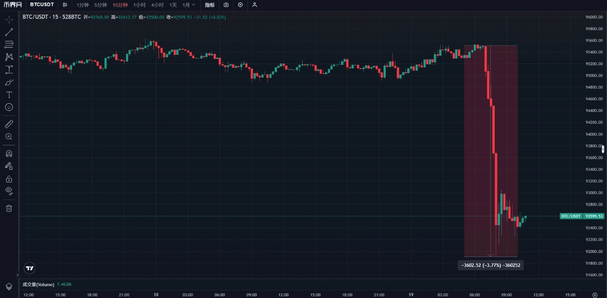Hide all drawing objects with the eye icon
Viewport: 607px width, 298px height.
9,191
